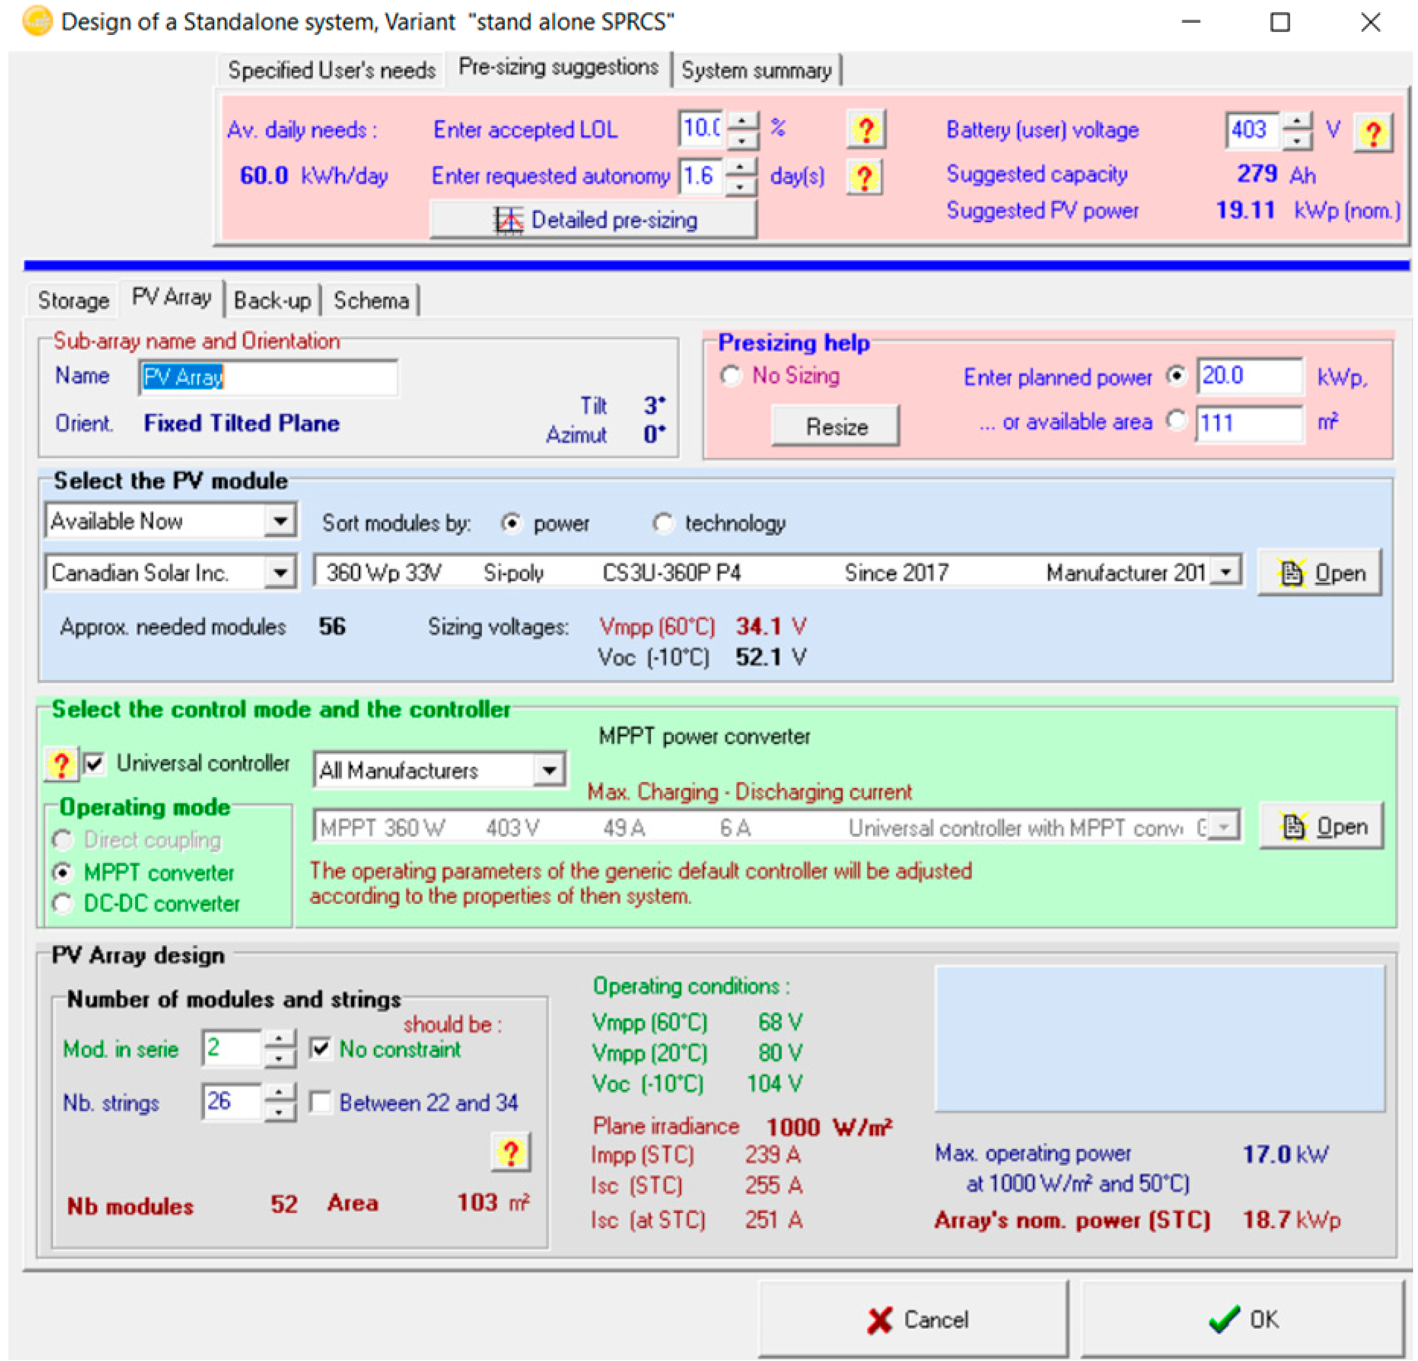The height and width of the screenshot is (1361, 1418).
Task: Click help icon beside Universal controller
Action: click(x=61, y=764)
